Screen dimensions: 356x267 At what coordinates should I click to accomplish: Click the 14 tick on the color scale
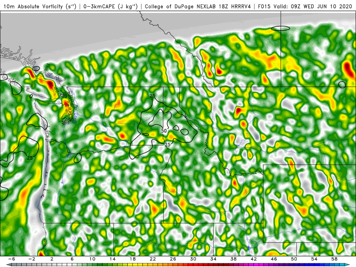click(x=113, y=259)
